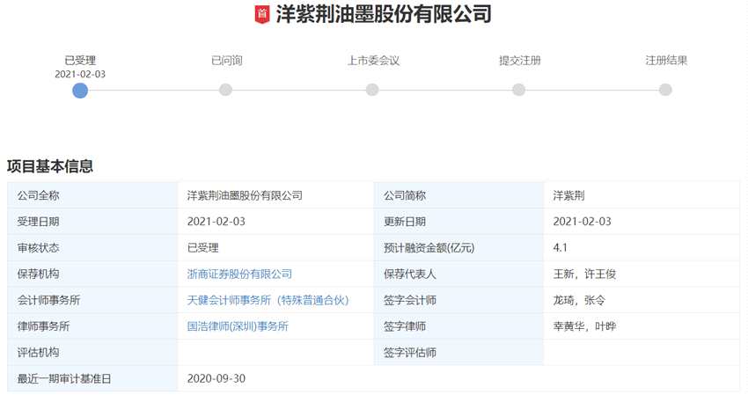The width and height of the screenshot is (748, 395).
Task: Click the audit base date value 2020-09-30
Action: (216, 379)
